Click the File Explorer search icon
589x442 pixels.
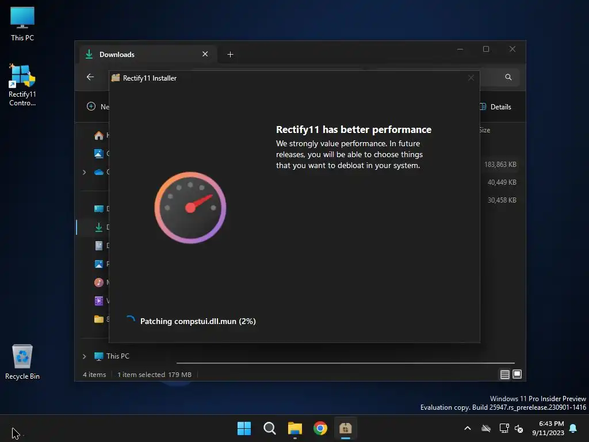click(508, 77)
